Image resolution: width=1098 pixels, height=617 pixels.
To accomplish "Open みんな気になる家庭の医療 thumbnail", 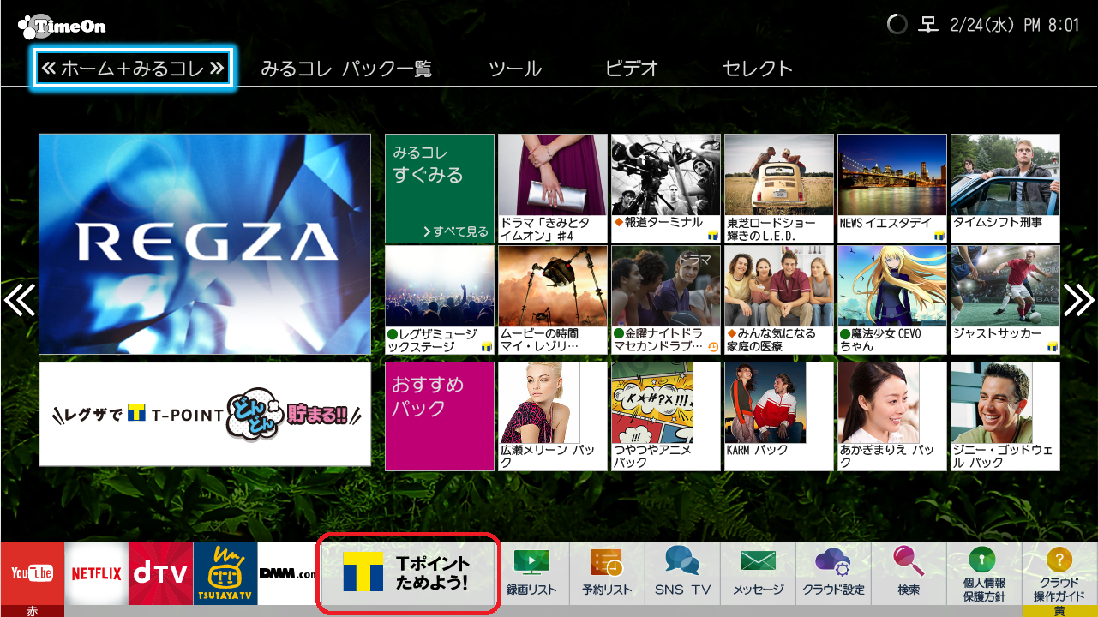I will tap(779, 300).
